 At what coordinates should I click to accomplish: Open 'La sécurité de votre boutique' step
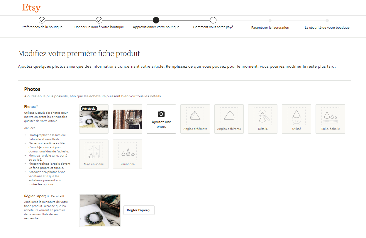tap(327, 21)
